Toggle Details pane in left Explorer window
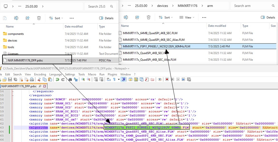The height and width of the screenshot is (142, 278). coord(106,18)
